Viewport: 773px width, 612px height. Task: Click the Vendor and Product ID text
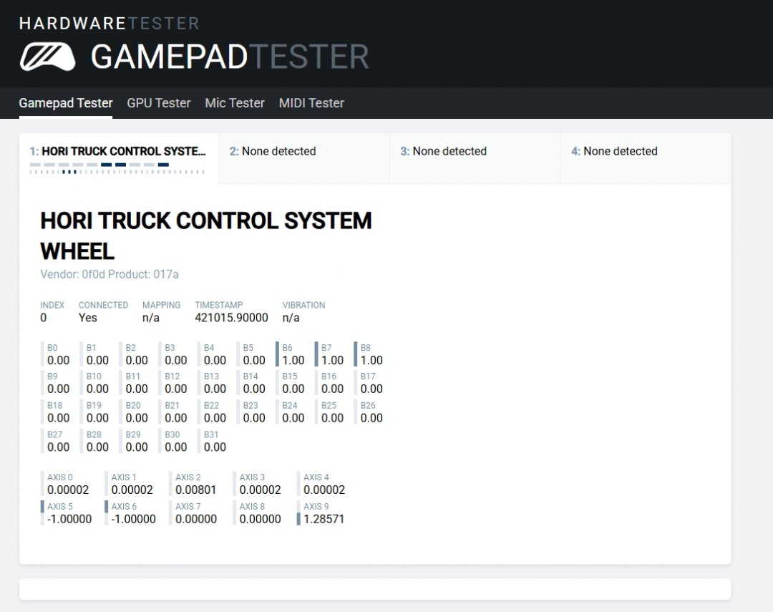point(110,274)
